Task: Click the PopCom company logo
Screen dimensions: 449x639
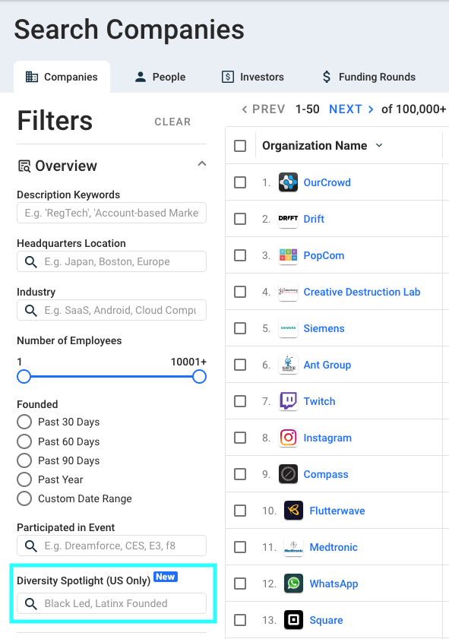Action: click(288, 255)
